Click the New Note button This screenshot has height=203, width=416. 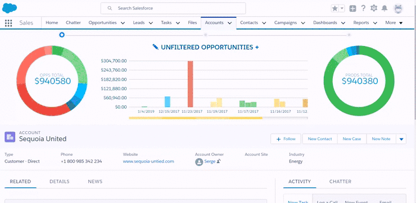381,139
